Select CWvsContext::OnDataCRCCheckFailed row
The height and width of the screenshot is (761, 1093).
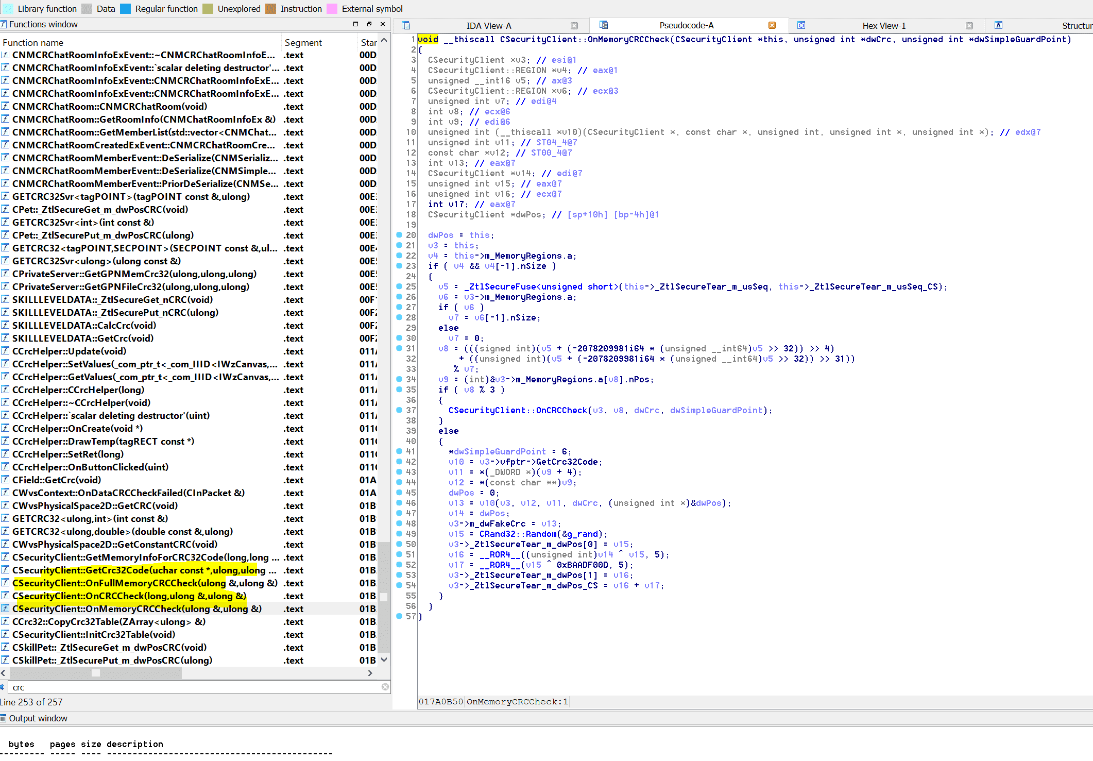click(189, 493)
